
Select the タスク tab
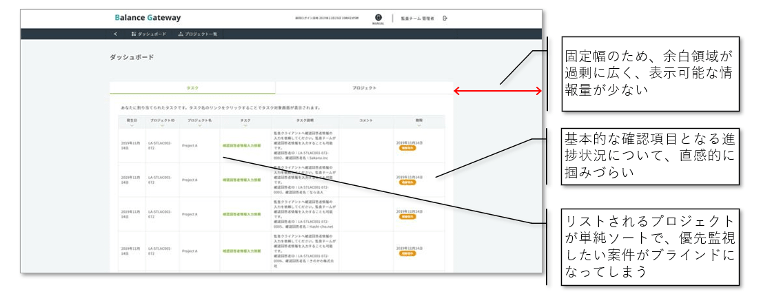click(x=192, y=88)
